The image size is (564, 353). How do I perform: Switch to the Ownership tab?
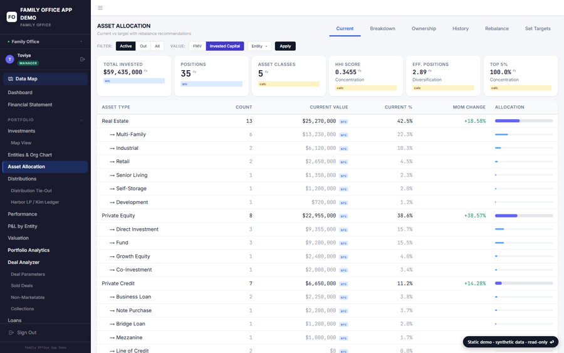[424, 28]
